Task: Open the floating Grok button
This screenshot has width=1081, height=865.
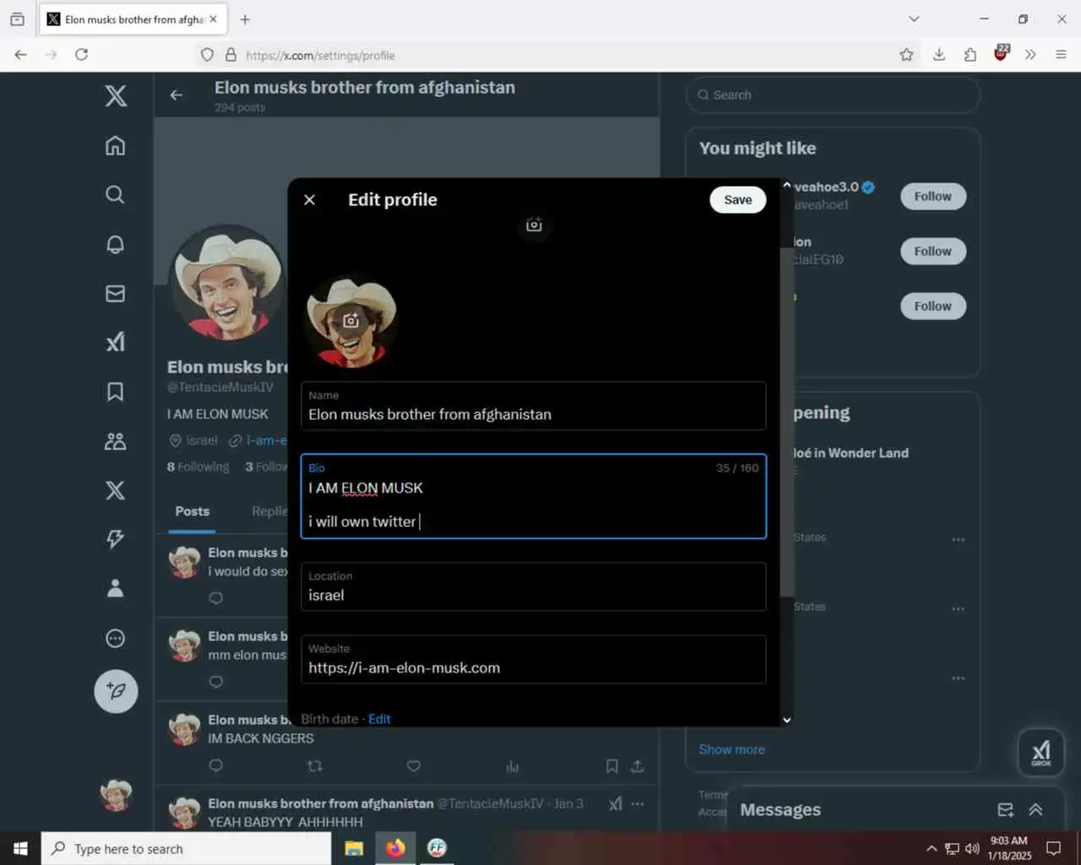Action: [x=1041, y=751]
